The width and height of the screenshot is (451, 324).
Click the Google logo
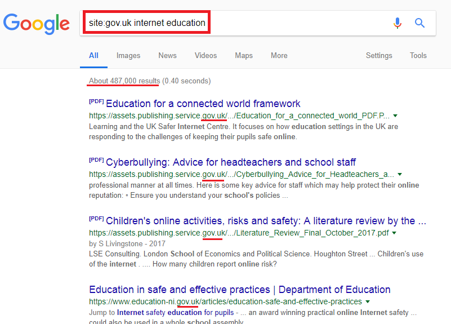37,23
